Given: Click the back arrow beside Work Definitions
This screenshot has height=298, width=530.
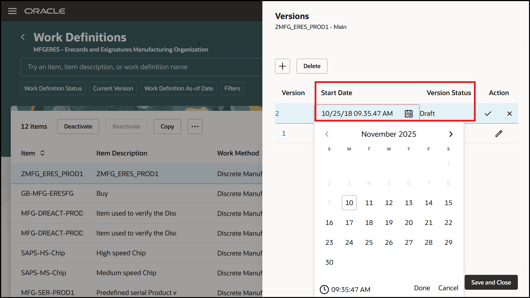Looking at the screenshot, I should (x=23, y=37).
